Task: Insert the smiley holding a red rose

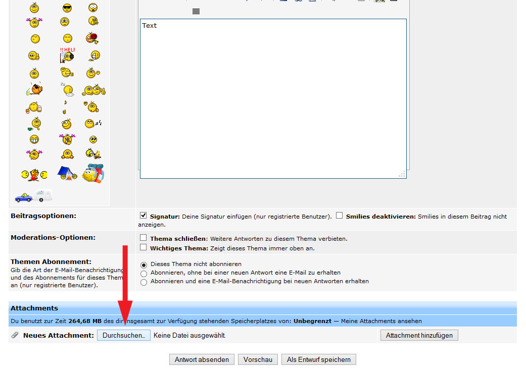Action: point(92,38)
